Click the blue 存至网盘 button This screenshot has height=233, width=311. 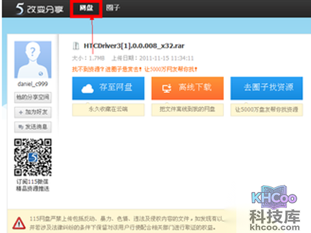108,88
